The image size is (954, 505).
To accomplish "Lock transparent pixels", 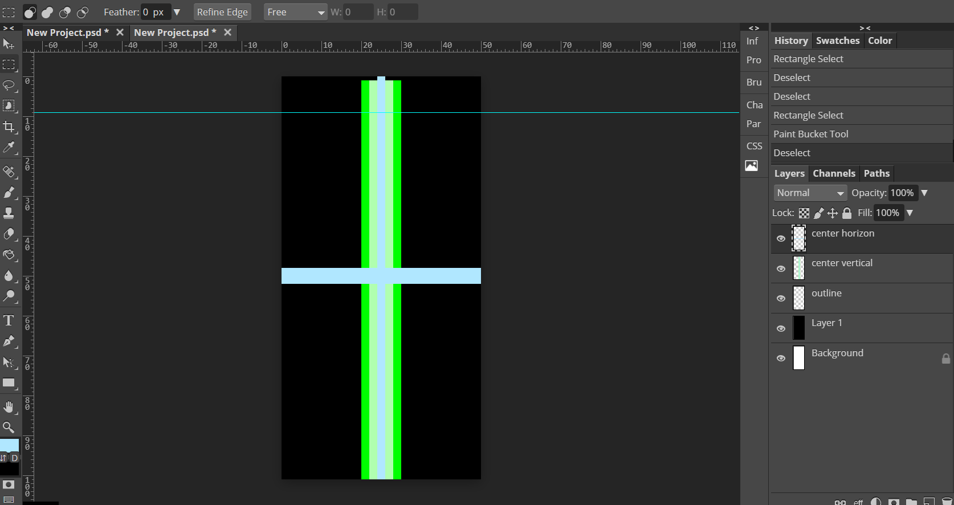I will click(x=804, y=213).
